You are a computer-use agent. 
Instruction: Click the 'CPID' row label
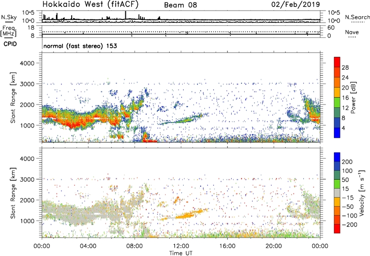coord(10,44)
